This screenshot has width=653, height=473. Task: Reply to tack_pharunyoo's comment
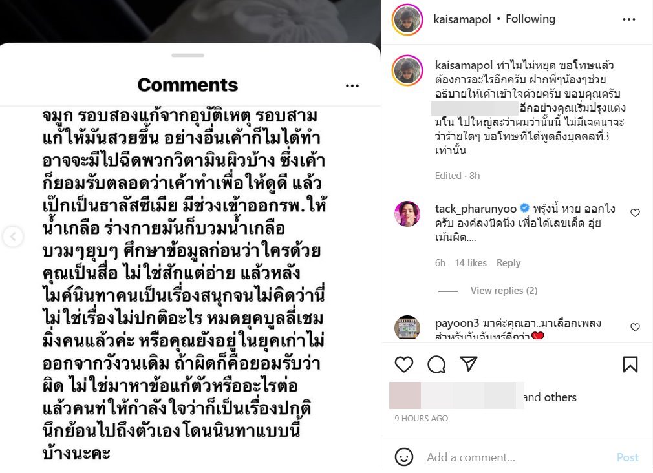(508, 263)
